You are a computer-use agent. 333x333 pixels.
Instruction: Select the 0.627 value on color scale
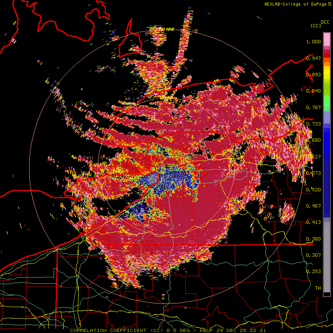(x=313, y=157)
